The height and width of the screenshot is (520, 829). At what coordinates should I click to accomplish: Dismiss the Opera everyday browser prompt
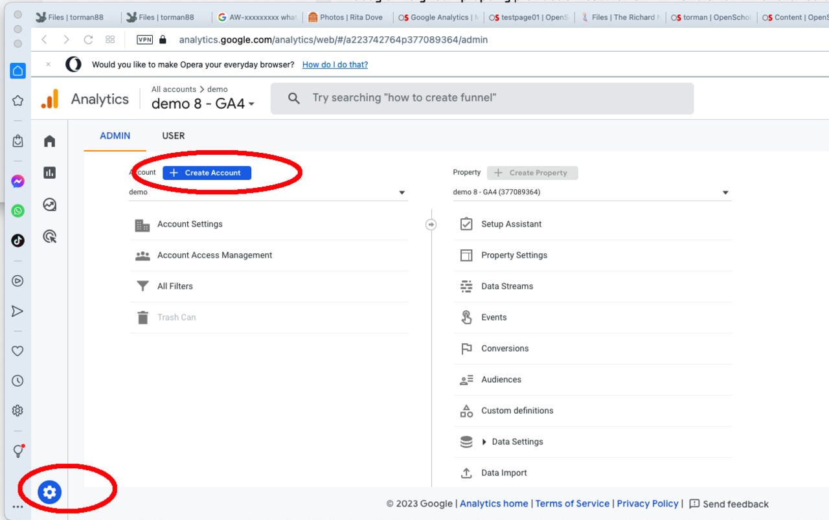tap(49, 65)
